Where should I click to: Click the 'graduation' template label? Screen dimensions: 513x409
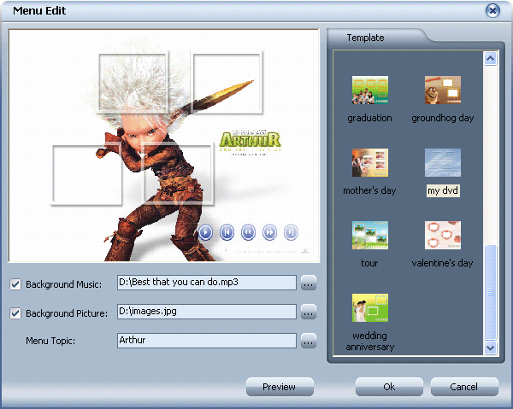coord(369,118)
